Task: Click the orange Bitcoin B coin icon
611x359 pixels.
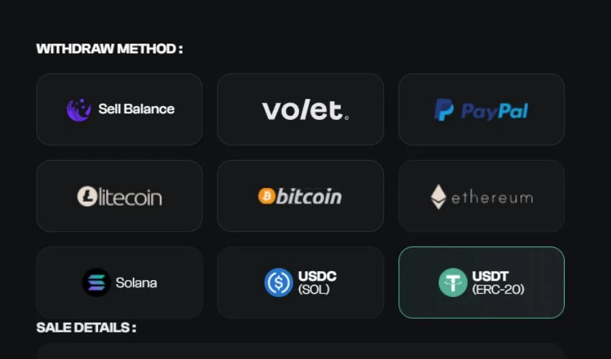Action: (267, 196)
